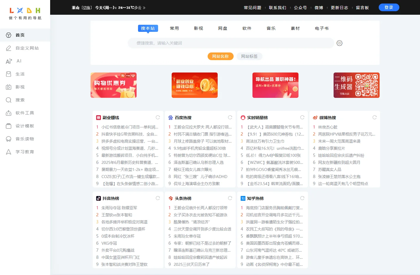This screenshot has height=275, width=420.
Task: Refresh the 副业赚钱 list
Action: click(x=158, y=117)
